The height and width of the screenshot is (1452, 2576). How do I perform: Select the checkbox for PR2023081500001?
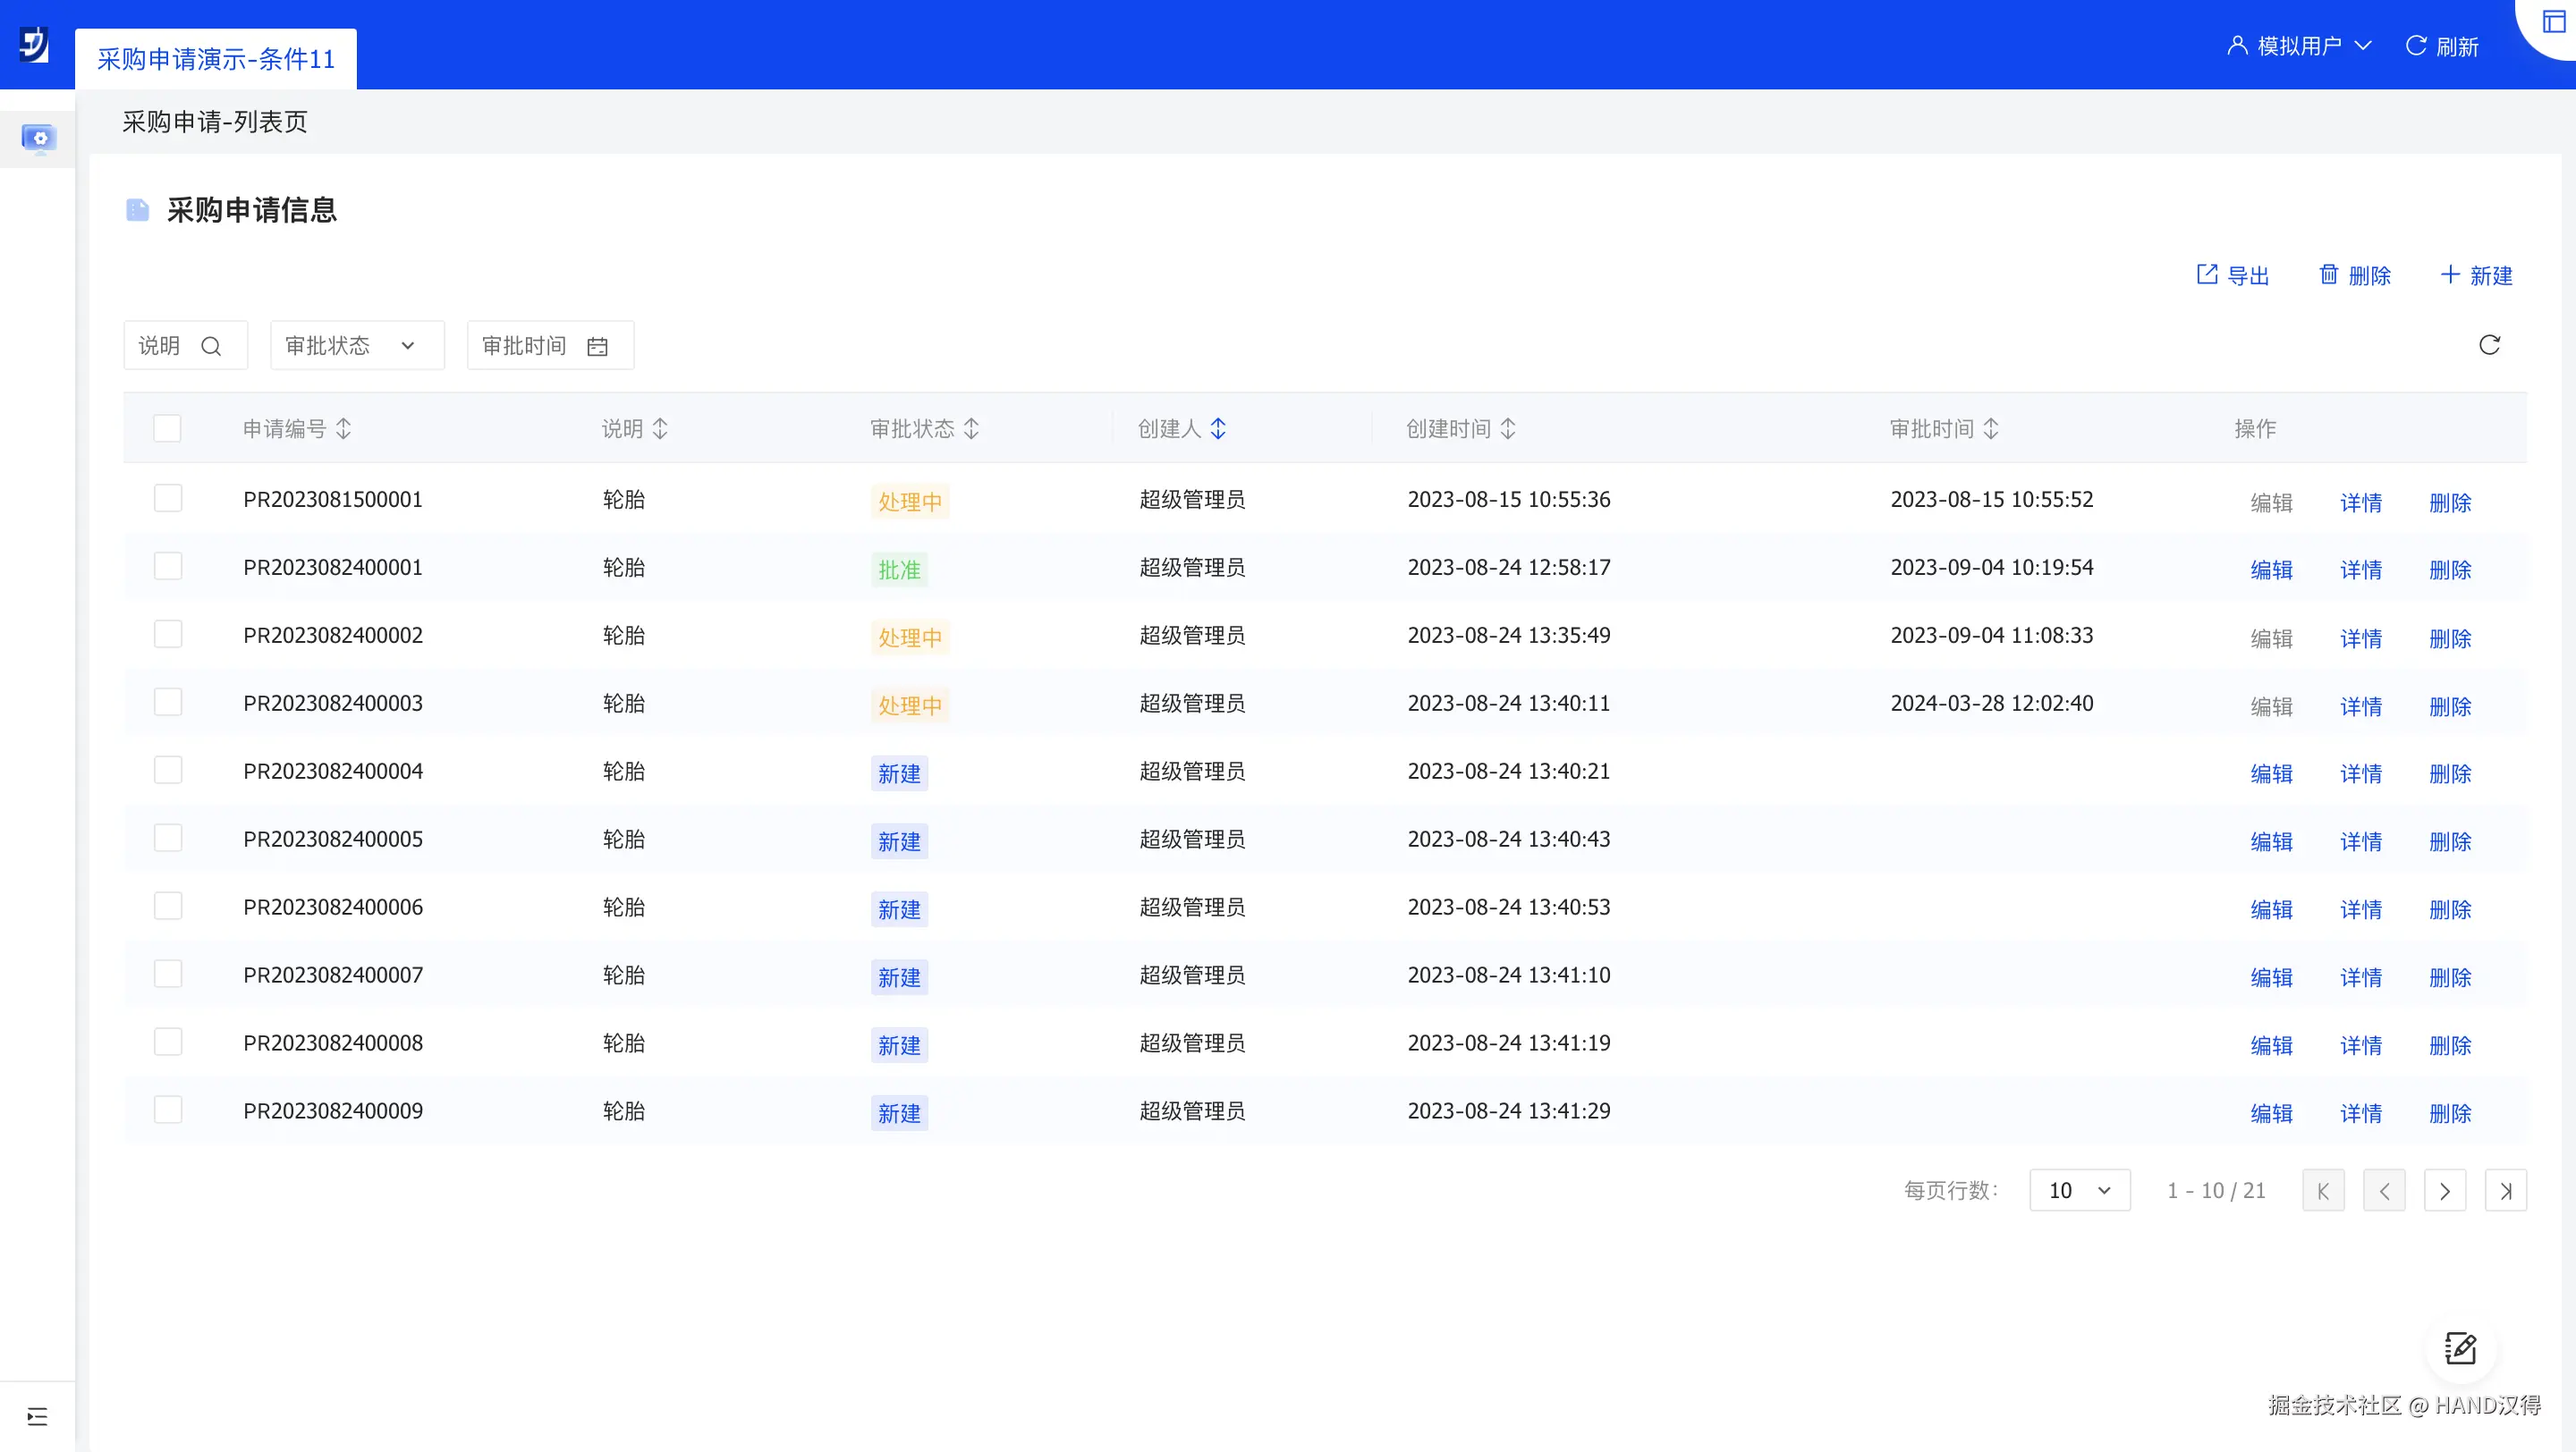tap(168, 499)
